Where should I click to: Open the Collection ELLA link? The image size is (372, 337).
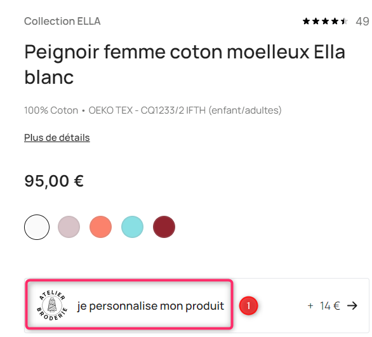62,22
